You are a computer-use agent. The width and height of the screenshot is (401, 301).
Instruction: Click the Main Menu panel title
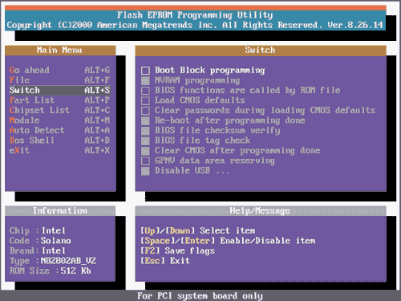(59, 50)
